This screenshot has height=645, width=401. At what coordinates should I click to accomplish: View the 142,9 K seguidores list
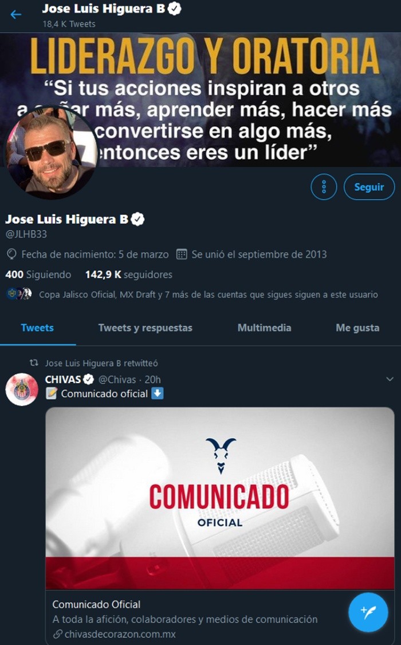(128, 275)
